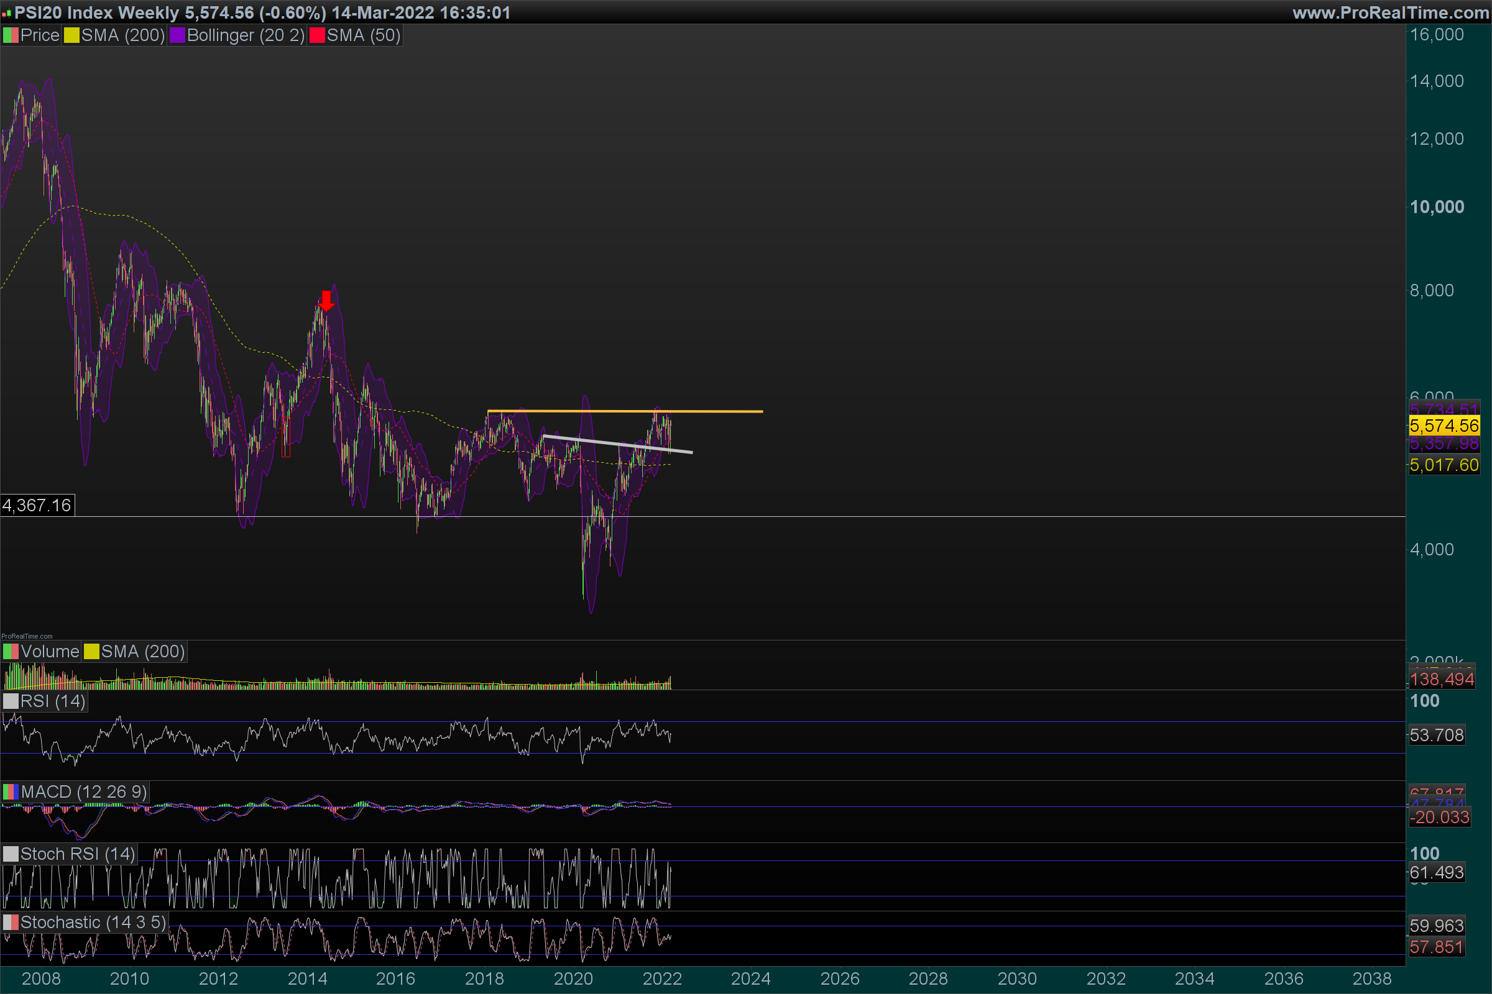Click the RSI value label 53.708
1492x994 pixels.
tap(1436, 736)
